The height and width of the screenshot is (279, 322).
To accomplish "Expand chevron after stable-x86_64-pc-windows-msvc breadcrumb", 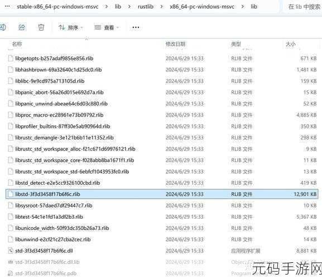I will (x=107, y=7).
